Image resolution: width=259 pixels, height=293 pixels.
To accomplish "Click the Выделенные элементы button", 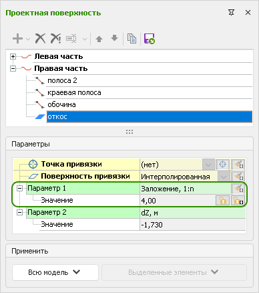I will (174, 272).
